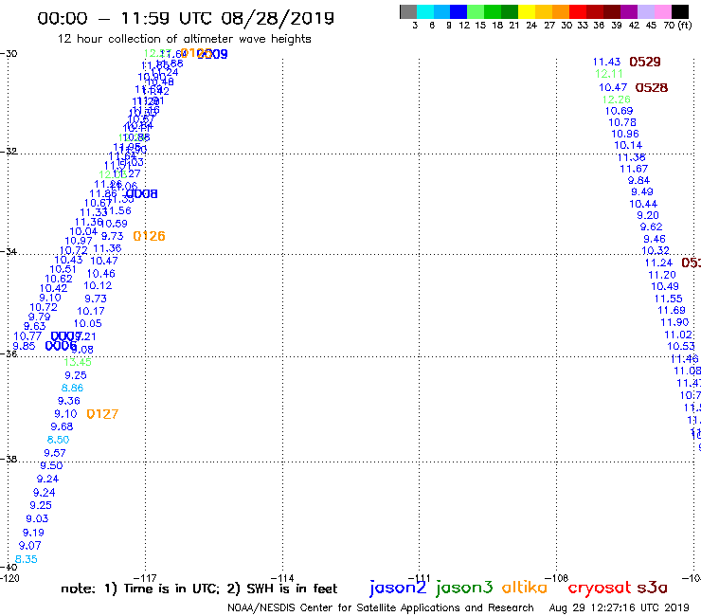Click timestamp 'Aug 29 12:27:16 UTC 2019'
The image size is (701, 616).
pos(620,607)
